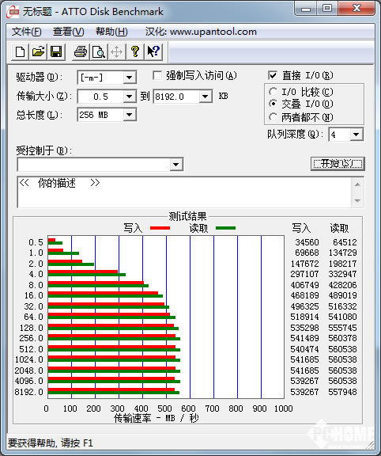Activate the context help pointer icon

[x=153, y=52]
